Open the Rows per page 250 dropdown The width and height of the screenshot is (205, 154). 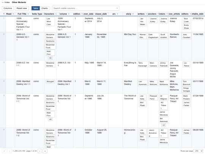point(198,151)
